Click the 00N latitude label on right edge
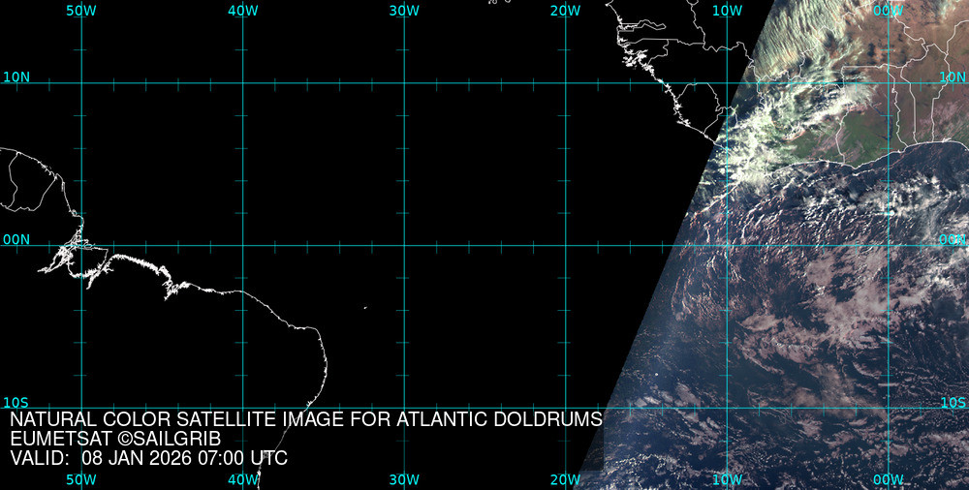Viewport: 969px width, 490px height. [952, 238]
